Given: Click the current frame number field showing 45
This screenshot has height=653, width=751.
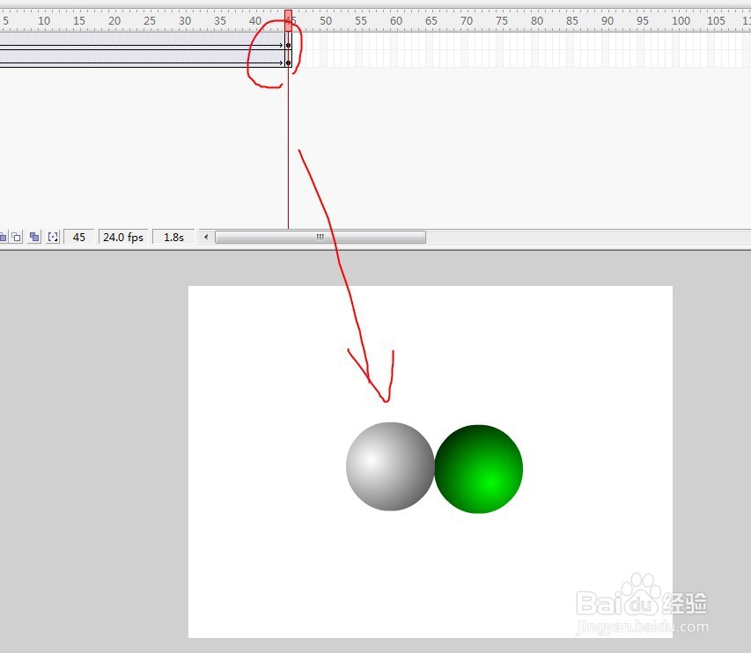Looking at the screenshot, I should (x=79, y=237).
